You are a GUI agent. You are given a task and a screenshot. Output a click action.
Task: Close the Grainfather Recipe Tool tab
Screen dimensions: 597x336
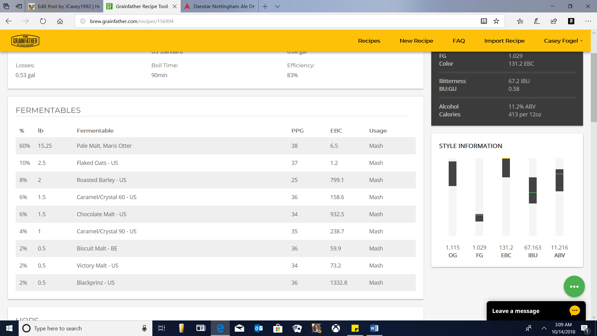coord(175,6)
